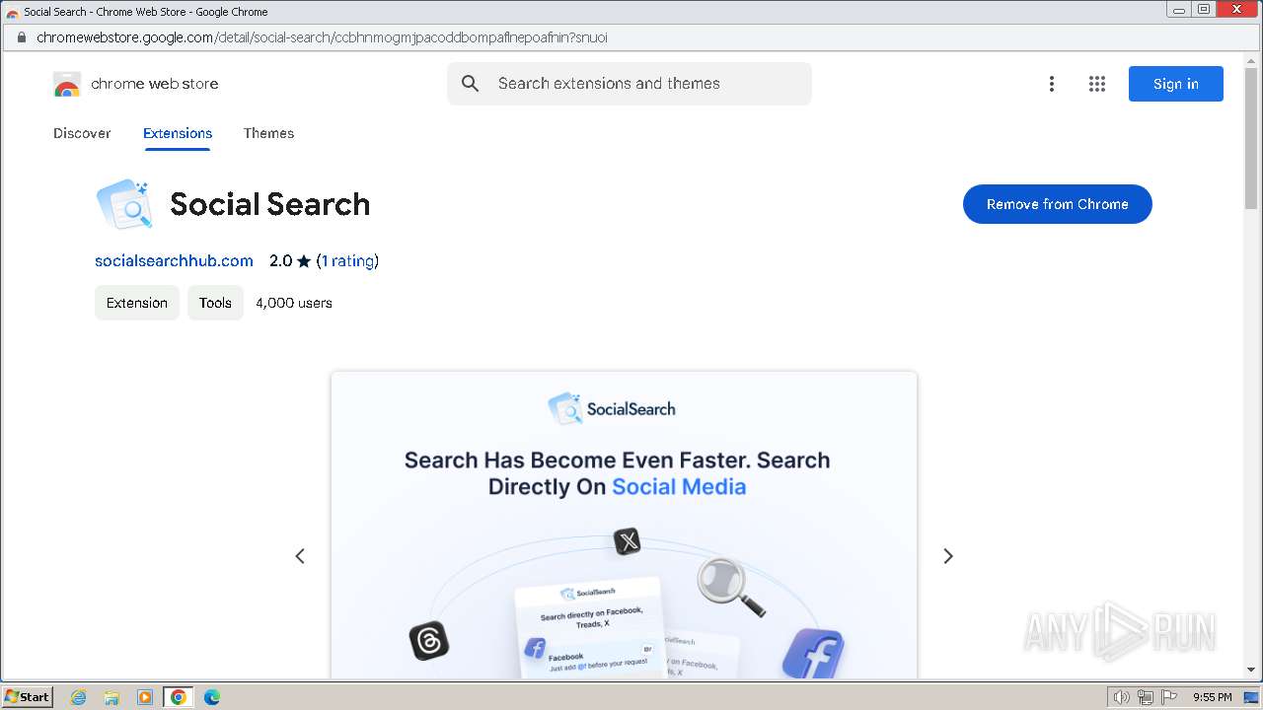This screenshot has height=710, width=1263.
Task: Open the Themes tab
Action: point(268,133)
